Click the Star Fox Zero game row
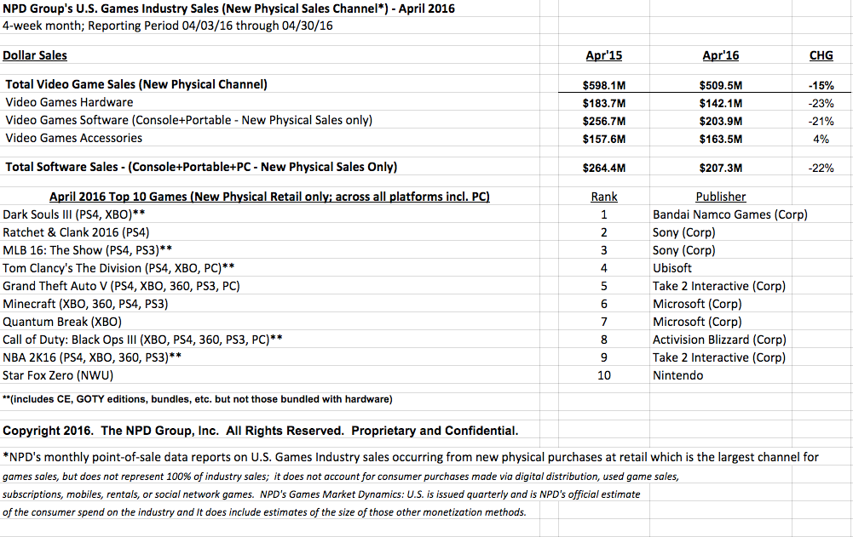This screenshot has width=853, height=537. pos(58,375)
